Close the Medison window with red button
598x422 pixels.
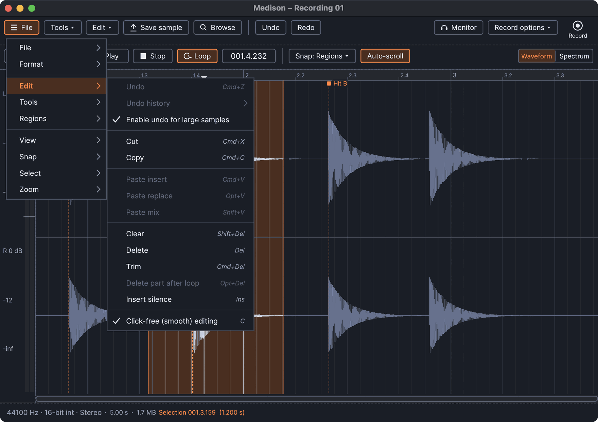click(x=8, y=8)
